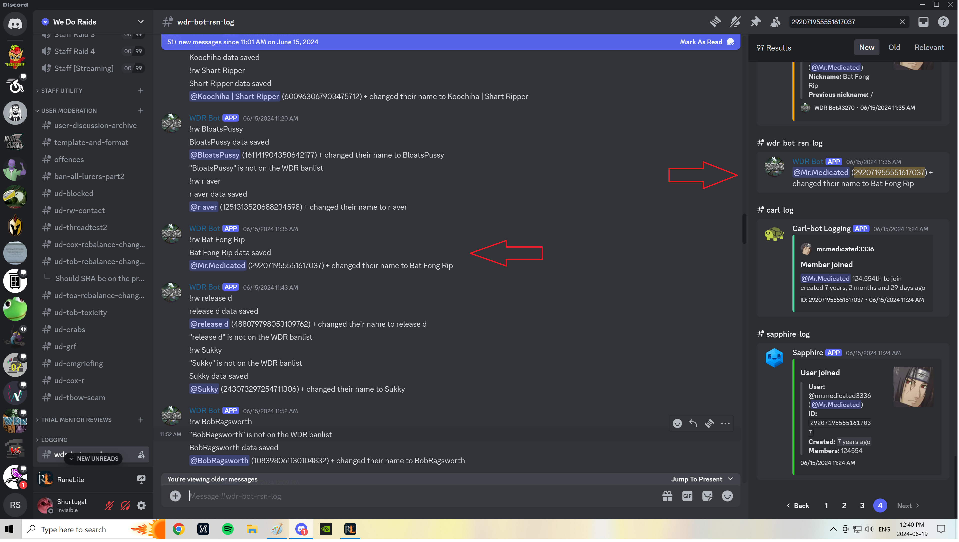Select the Old tab in search results

[x=893, y=47]
